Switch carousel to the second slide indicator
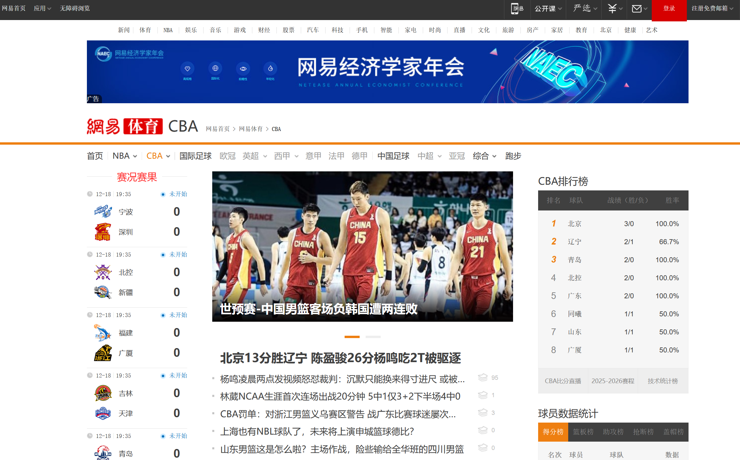The height and width of the screenshot is (460, 740). (373, 337)
